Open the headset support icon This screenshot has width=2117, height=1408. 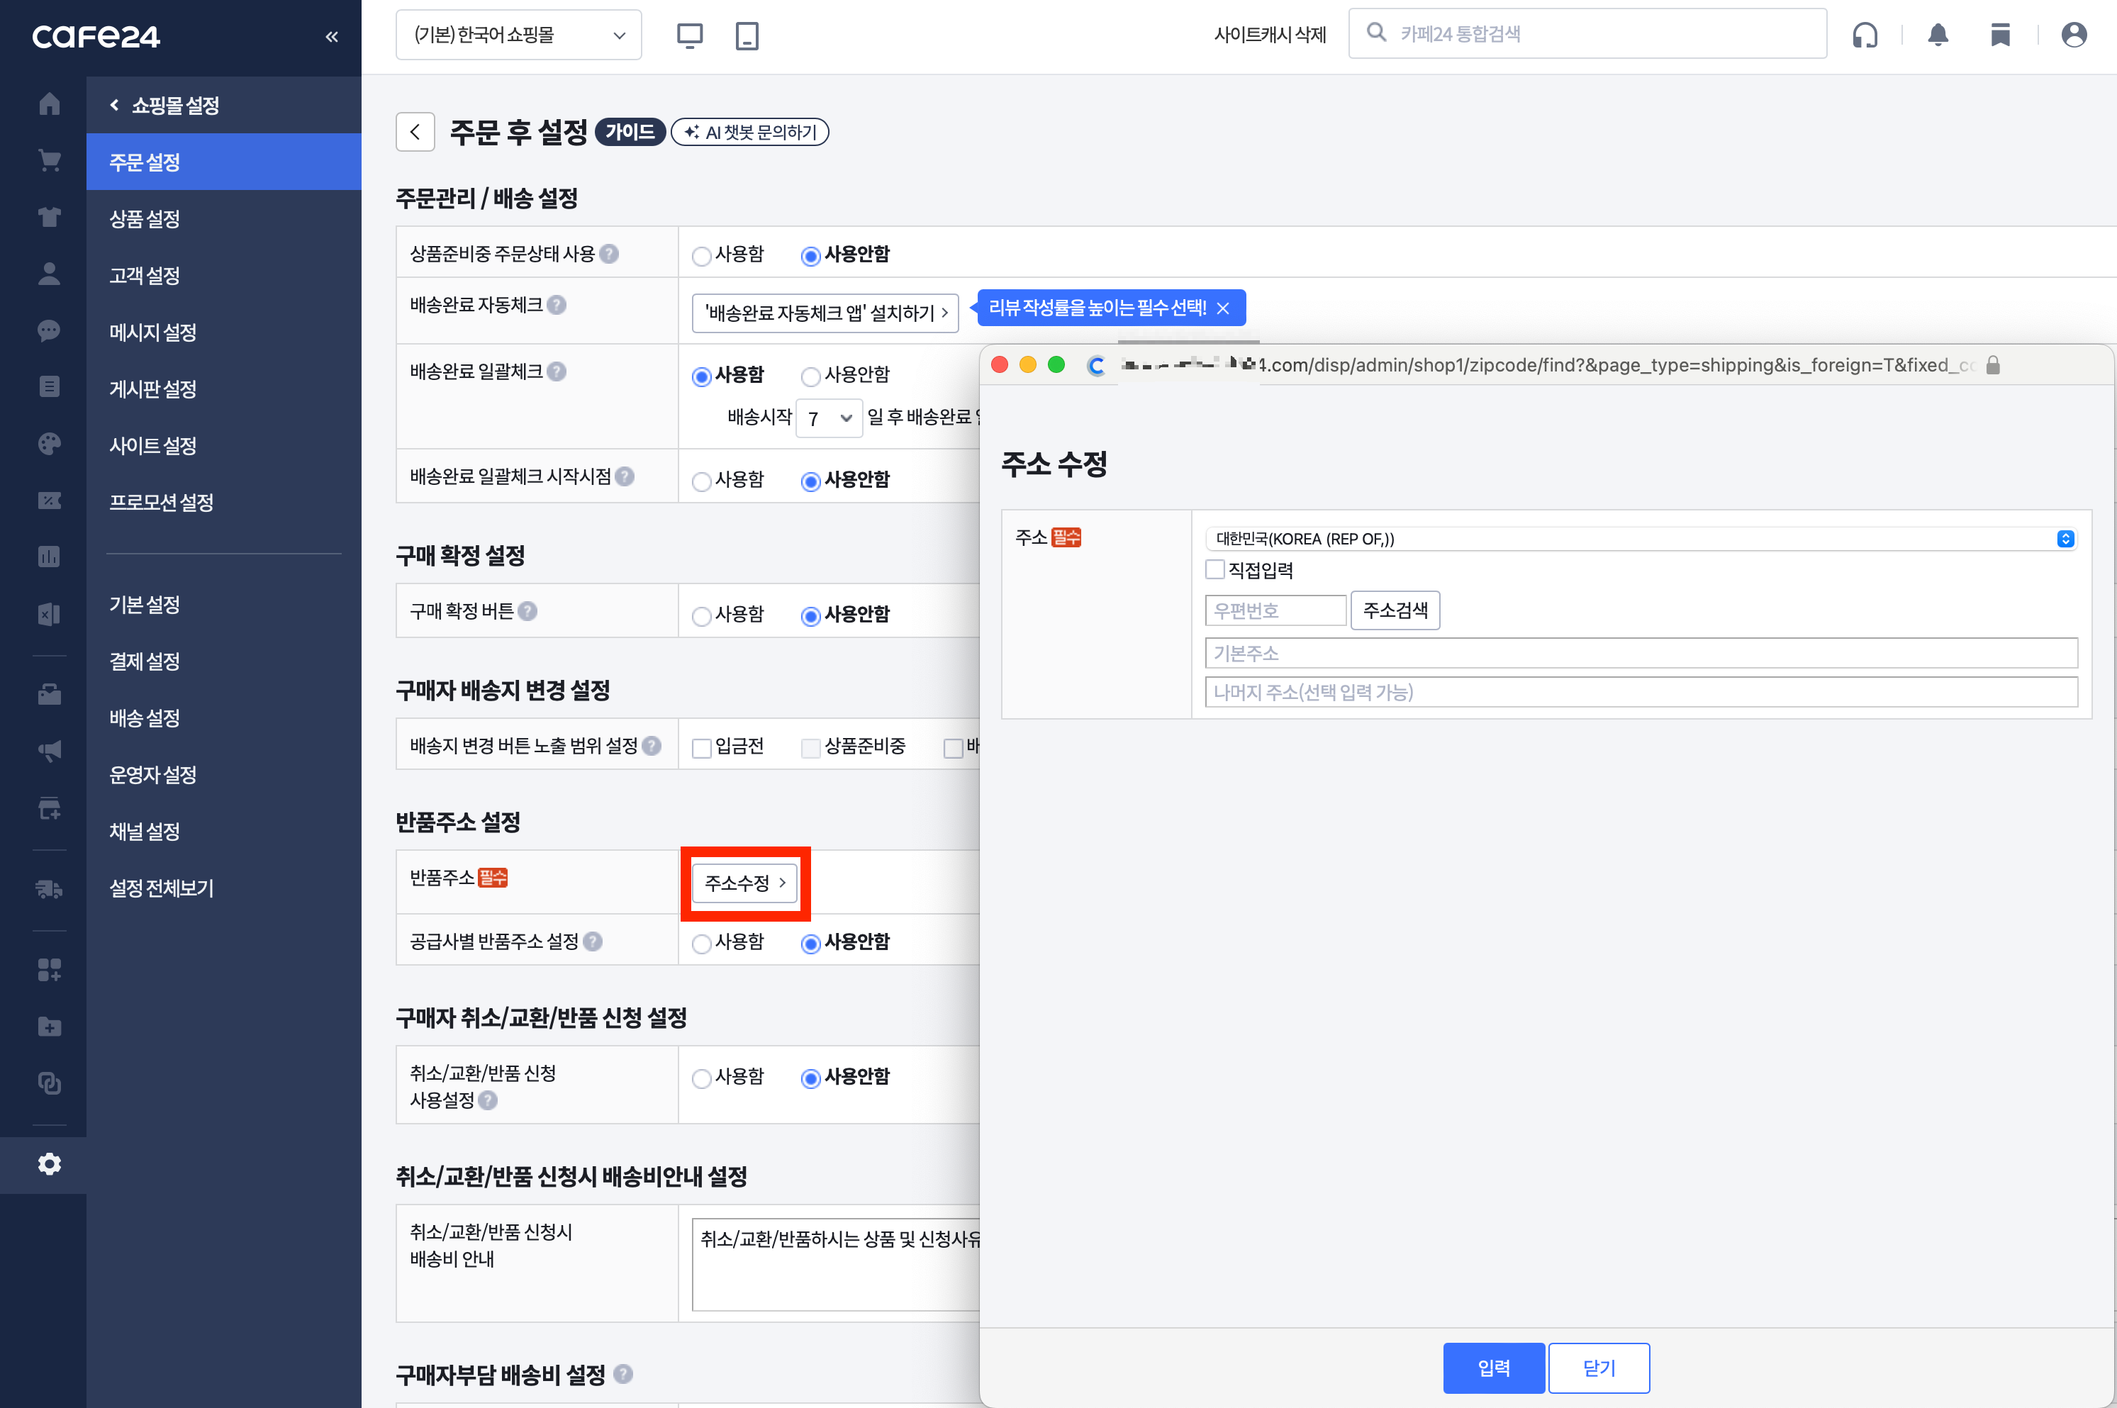pyautogui.click(x=1865, y=35)
